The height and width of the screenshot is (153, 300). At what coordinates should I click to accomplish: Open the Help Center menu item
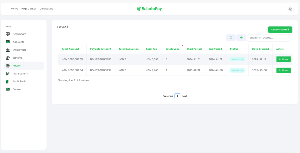point(29,9)
